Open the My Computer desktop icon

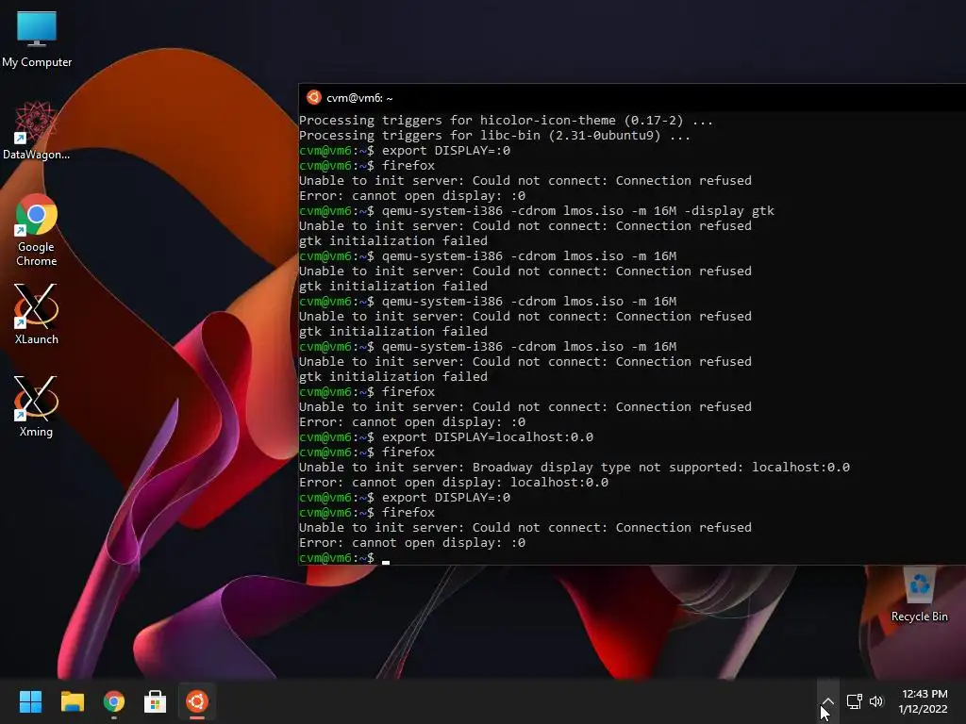[x=37, y=39]
